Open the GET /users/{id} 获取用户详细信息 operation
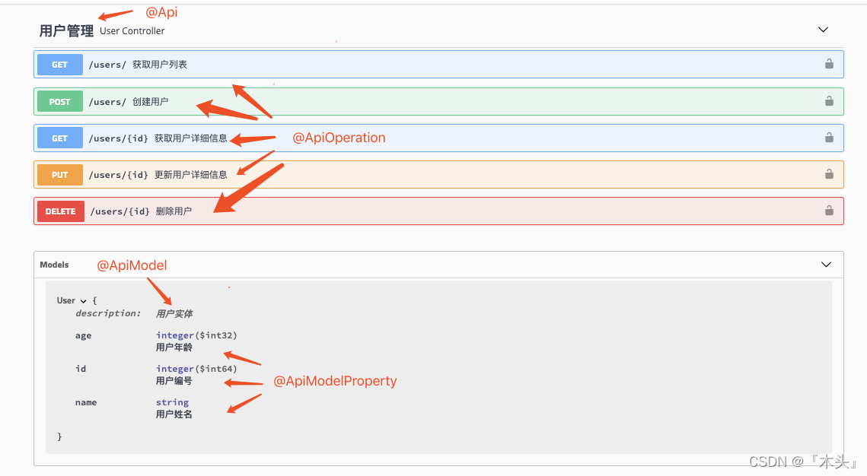The image size is (867, 476). click(438, 138)
